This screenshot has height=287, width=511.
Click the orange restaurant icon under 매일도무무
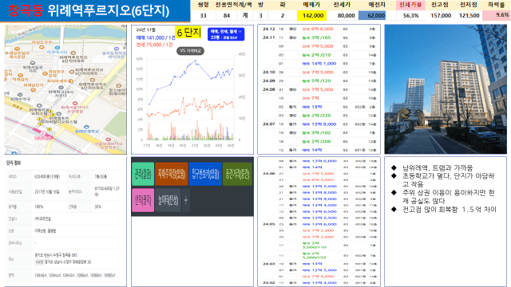point(42,47)
